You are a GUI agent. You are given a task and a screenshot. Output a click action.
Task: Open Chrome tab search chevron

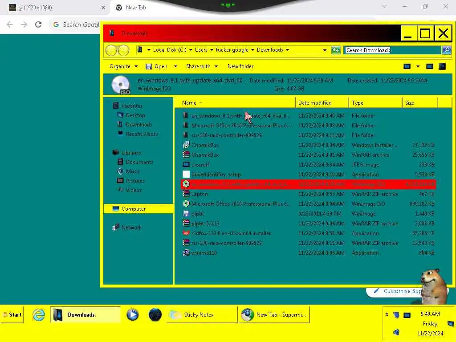pos(384,6)
